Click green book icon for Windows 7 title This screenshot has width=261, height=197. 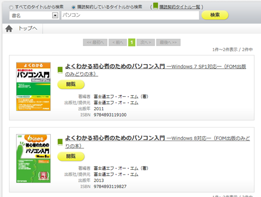pyautogui.click(x=60, y=70)
